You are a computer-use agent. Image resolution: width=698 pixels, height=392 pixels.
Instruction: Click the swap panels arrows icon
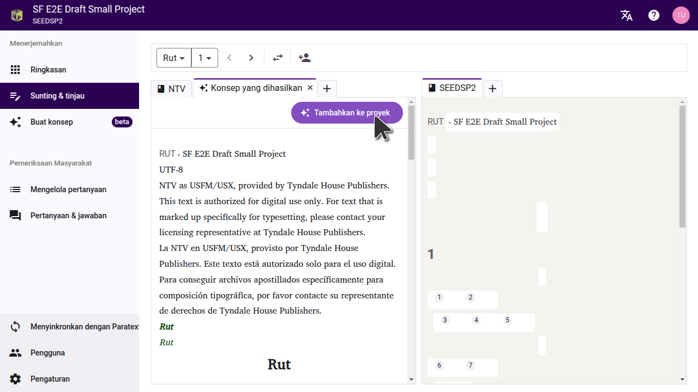click(x=278, y=58)
